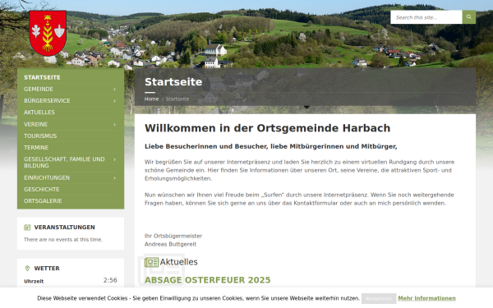Click the dark arrow below the Startseite banner

pos(306,108)
